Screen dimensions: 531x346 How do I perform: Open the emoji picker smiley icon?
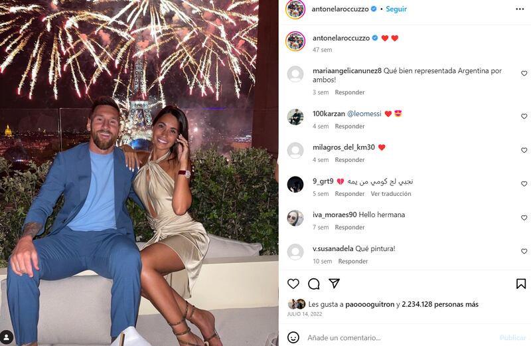coord(293,337)
